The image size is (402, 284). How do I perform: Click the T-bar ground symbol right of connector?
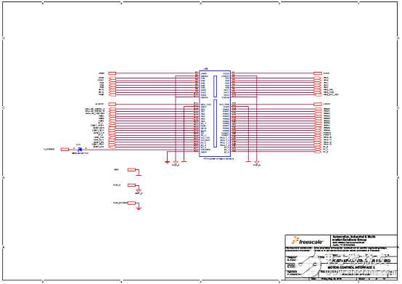click(x=248, y=161)
